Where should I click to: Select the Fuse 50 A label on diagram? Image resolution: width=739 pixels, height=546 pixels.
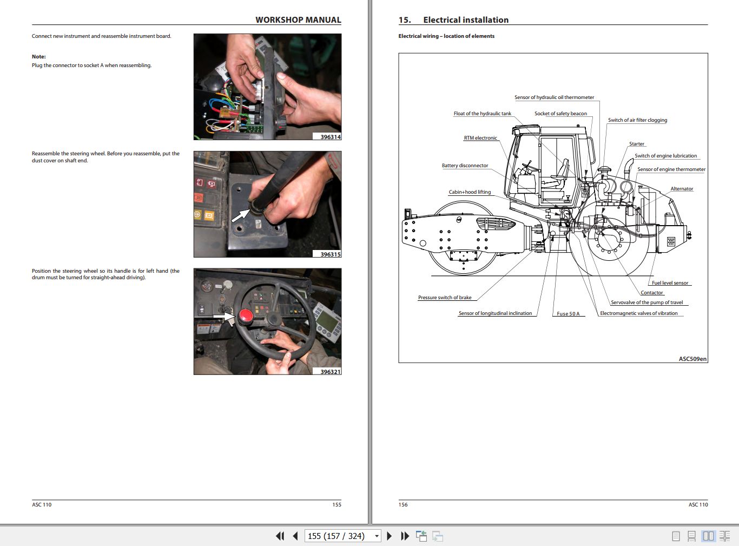(568, 313)
